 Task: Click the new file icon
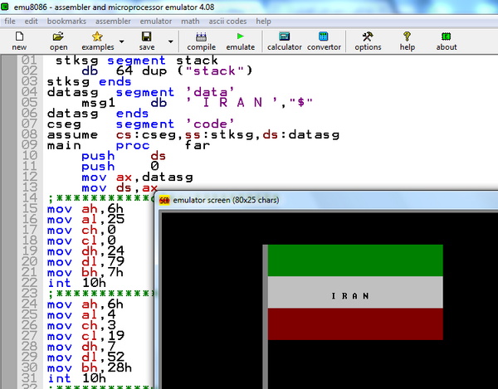click(19, 36)
